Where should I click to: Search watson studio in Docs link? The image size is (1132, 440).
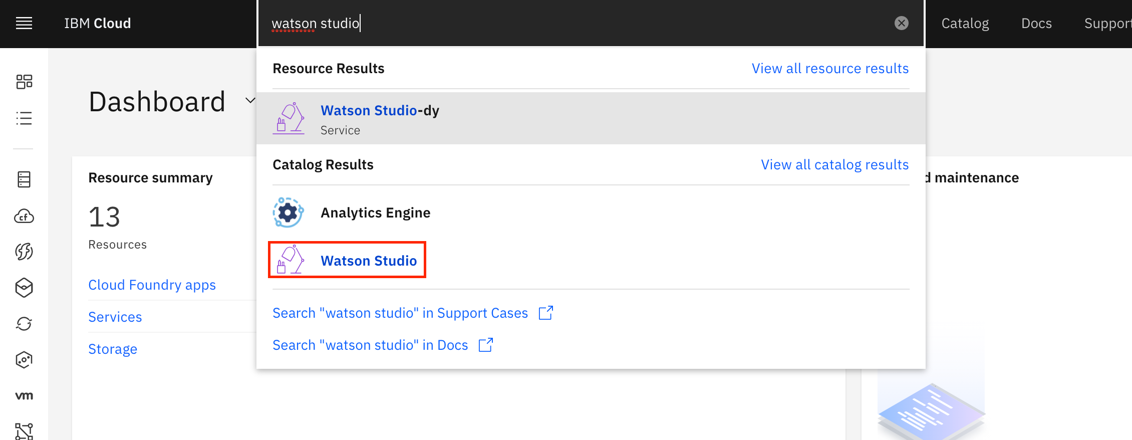pos(370,345)
